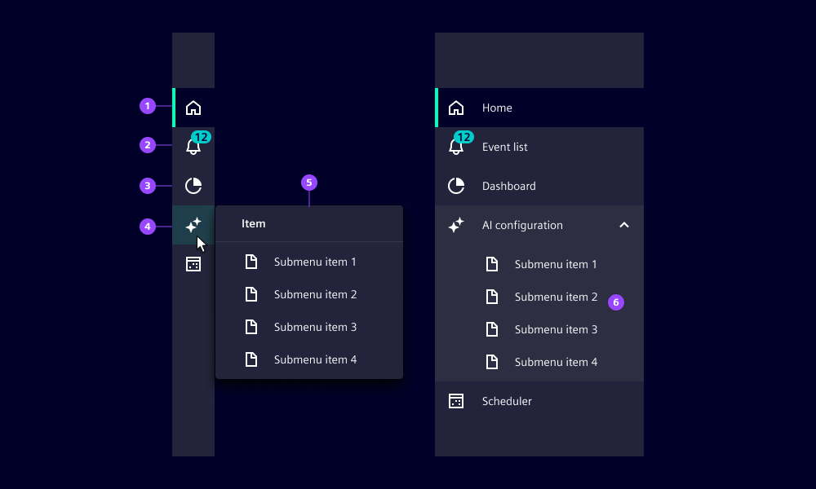Image resolution: width=816 pixels, height=489 pixels.
Task: Click the Home icon in the expanded sidebar
Action: coord(456,108)
